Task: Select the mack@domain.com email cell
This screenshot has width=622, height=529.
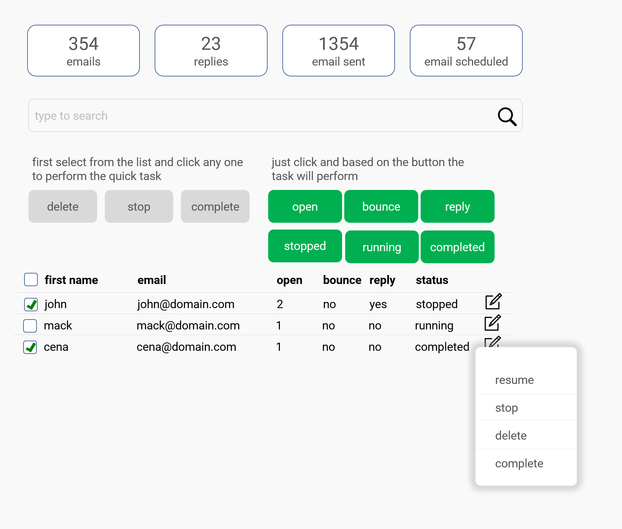Action: point(188,325)
